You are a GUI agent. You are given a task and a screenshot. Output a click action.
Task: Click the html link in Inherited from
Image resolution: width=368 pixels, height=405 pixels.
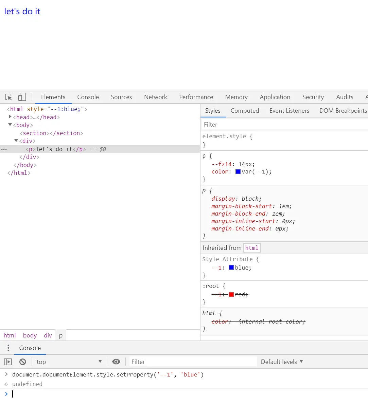coord(252,248)
